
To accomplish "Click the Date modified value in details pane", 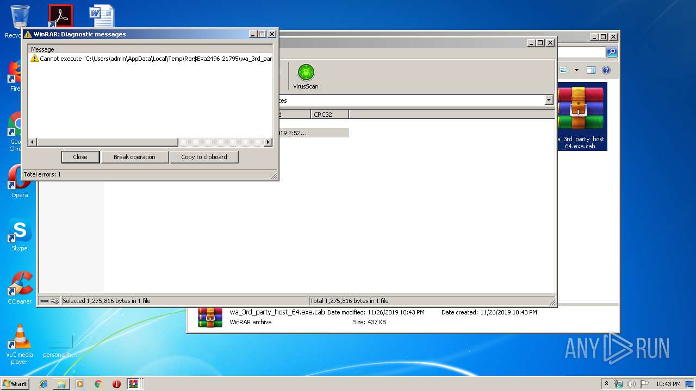I will point(396,312).
